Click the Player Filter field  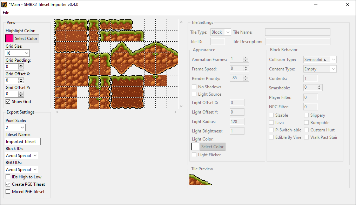311,97
